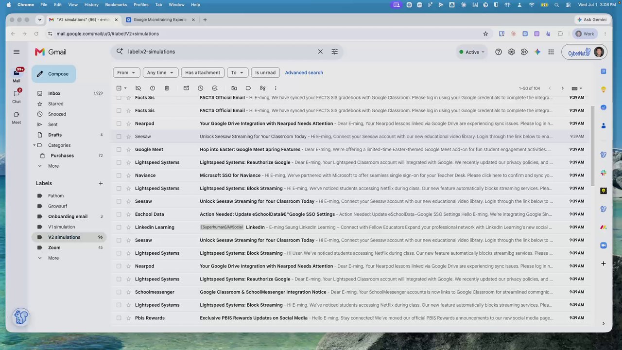Click the Has attachment filter chip

203,72
